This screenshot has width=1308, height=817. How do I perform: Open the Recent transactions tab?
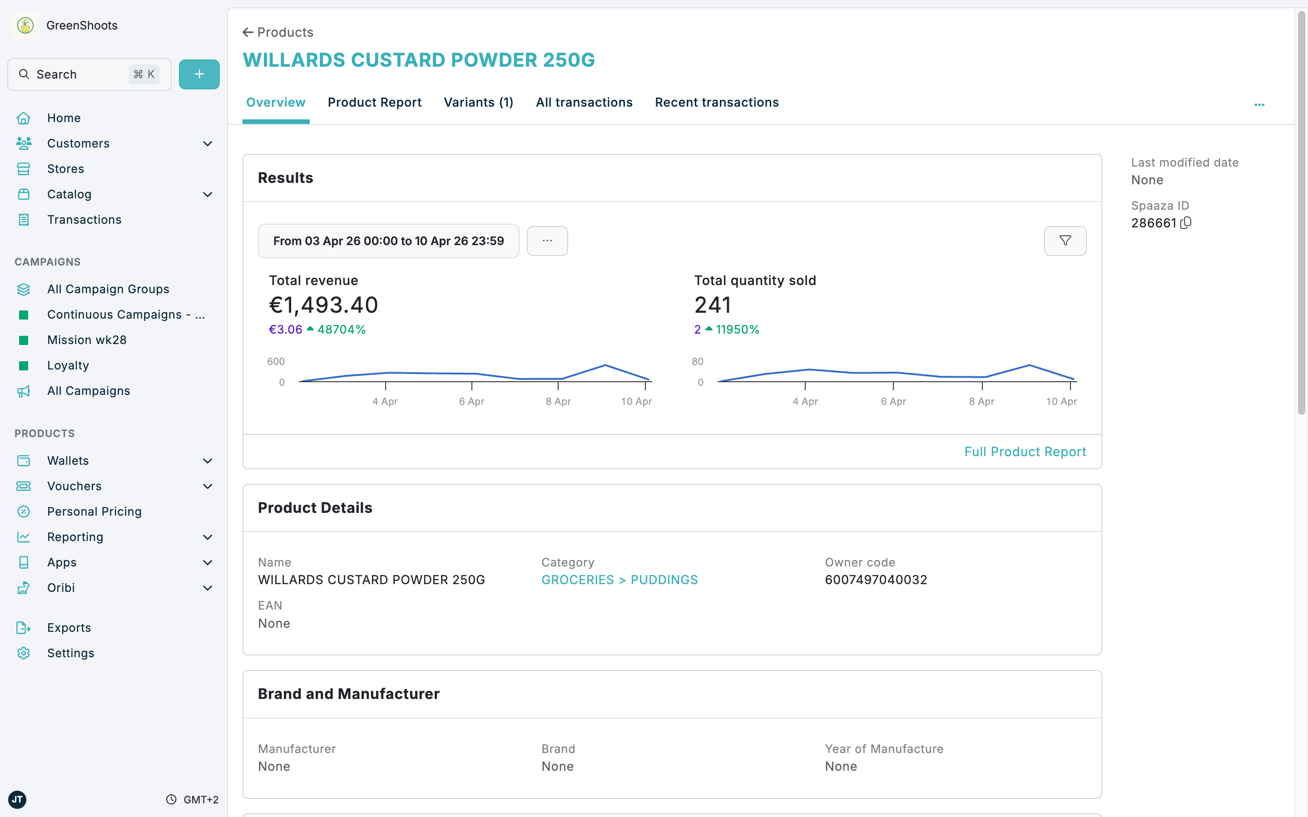(717, 102)
